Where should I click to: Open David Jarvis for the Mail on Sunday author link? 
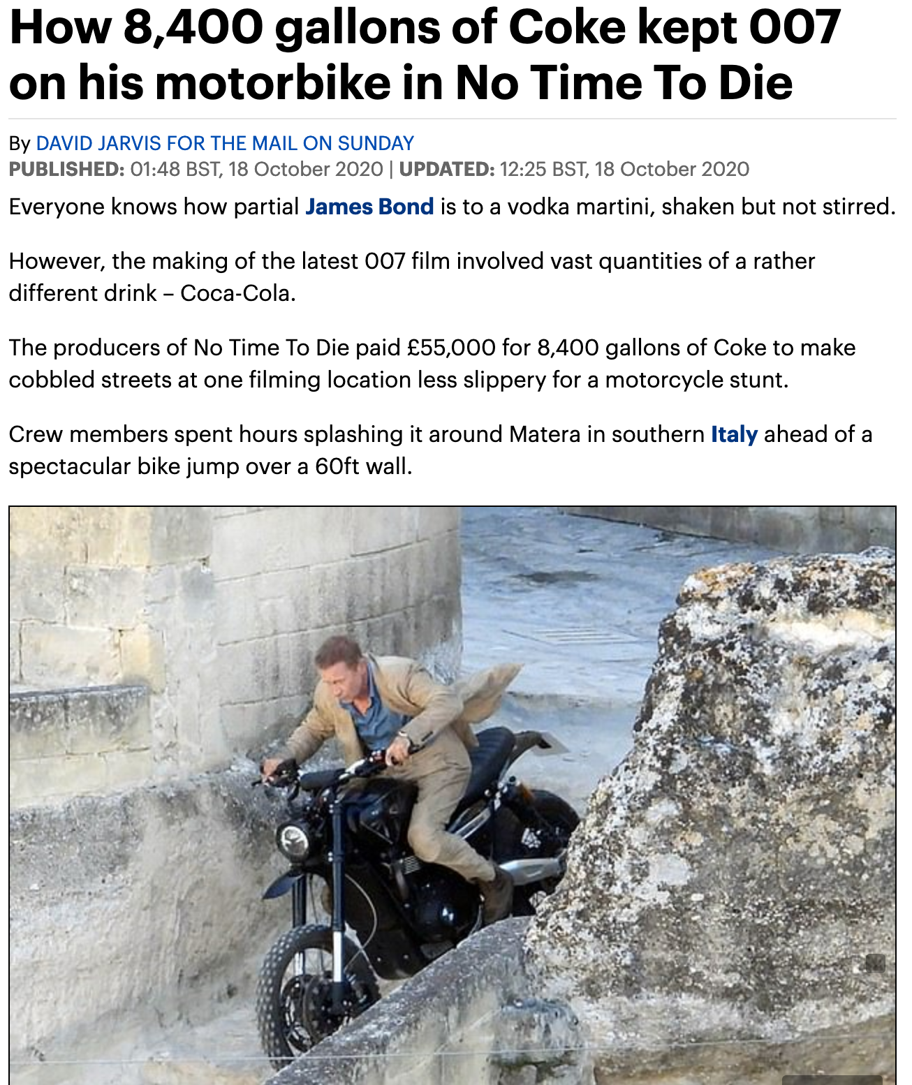[225, 143]
